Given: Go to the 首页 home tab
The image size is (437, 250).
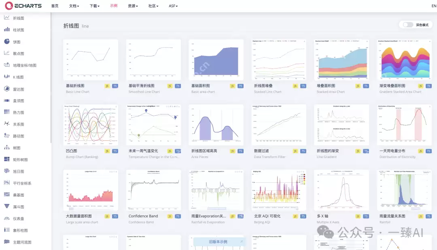Looking at the screenshot, I should pyautogui.click(x=55, y=6).
